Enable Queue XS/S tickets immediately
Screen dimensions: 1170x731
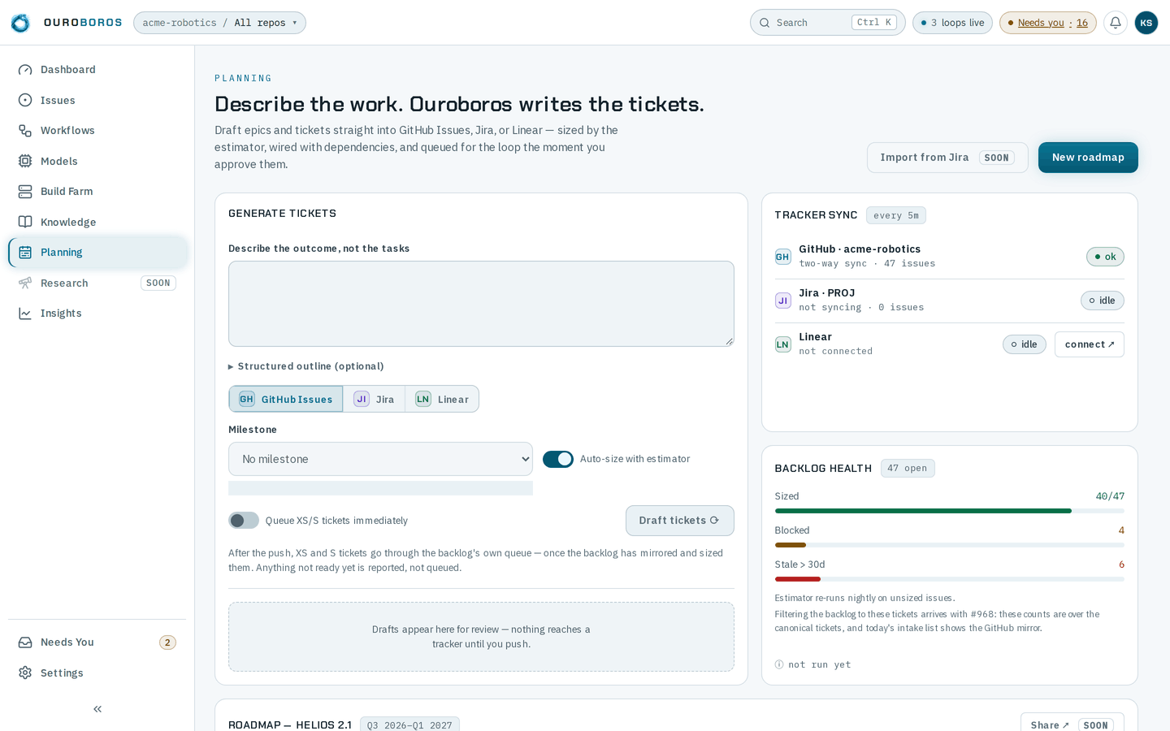coord(244,521)
